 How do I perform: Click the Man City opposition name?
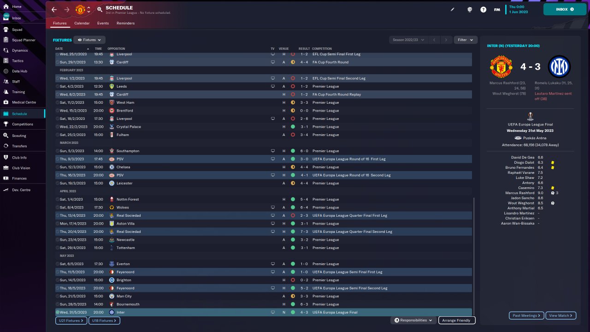124,296
